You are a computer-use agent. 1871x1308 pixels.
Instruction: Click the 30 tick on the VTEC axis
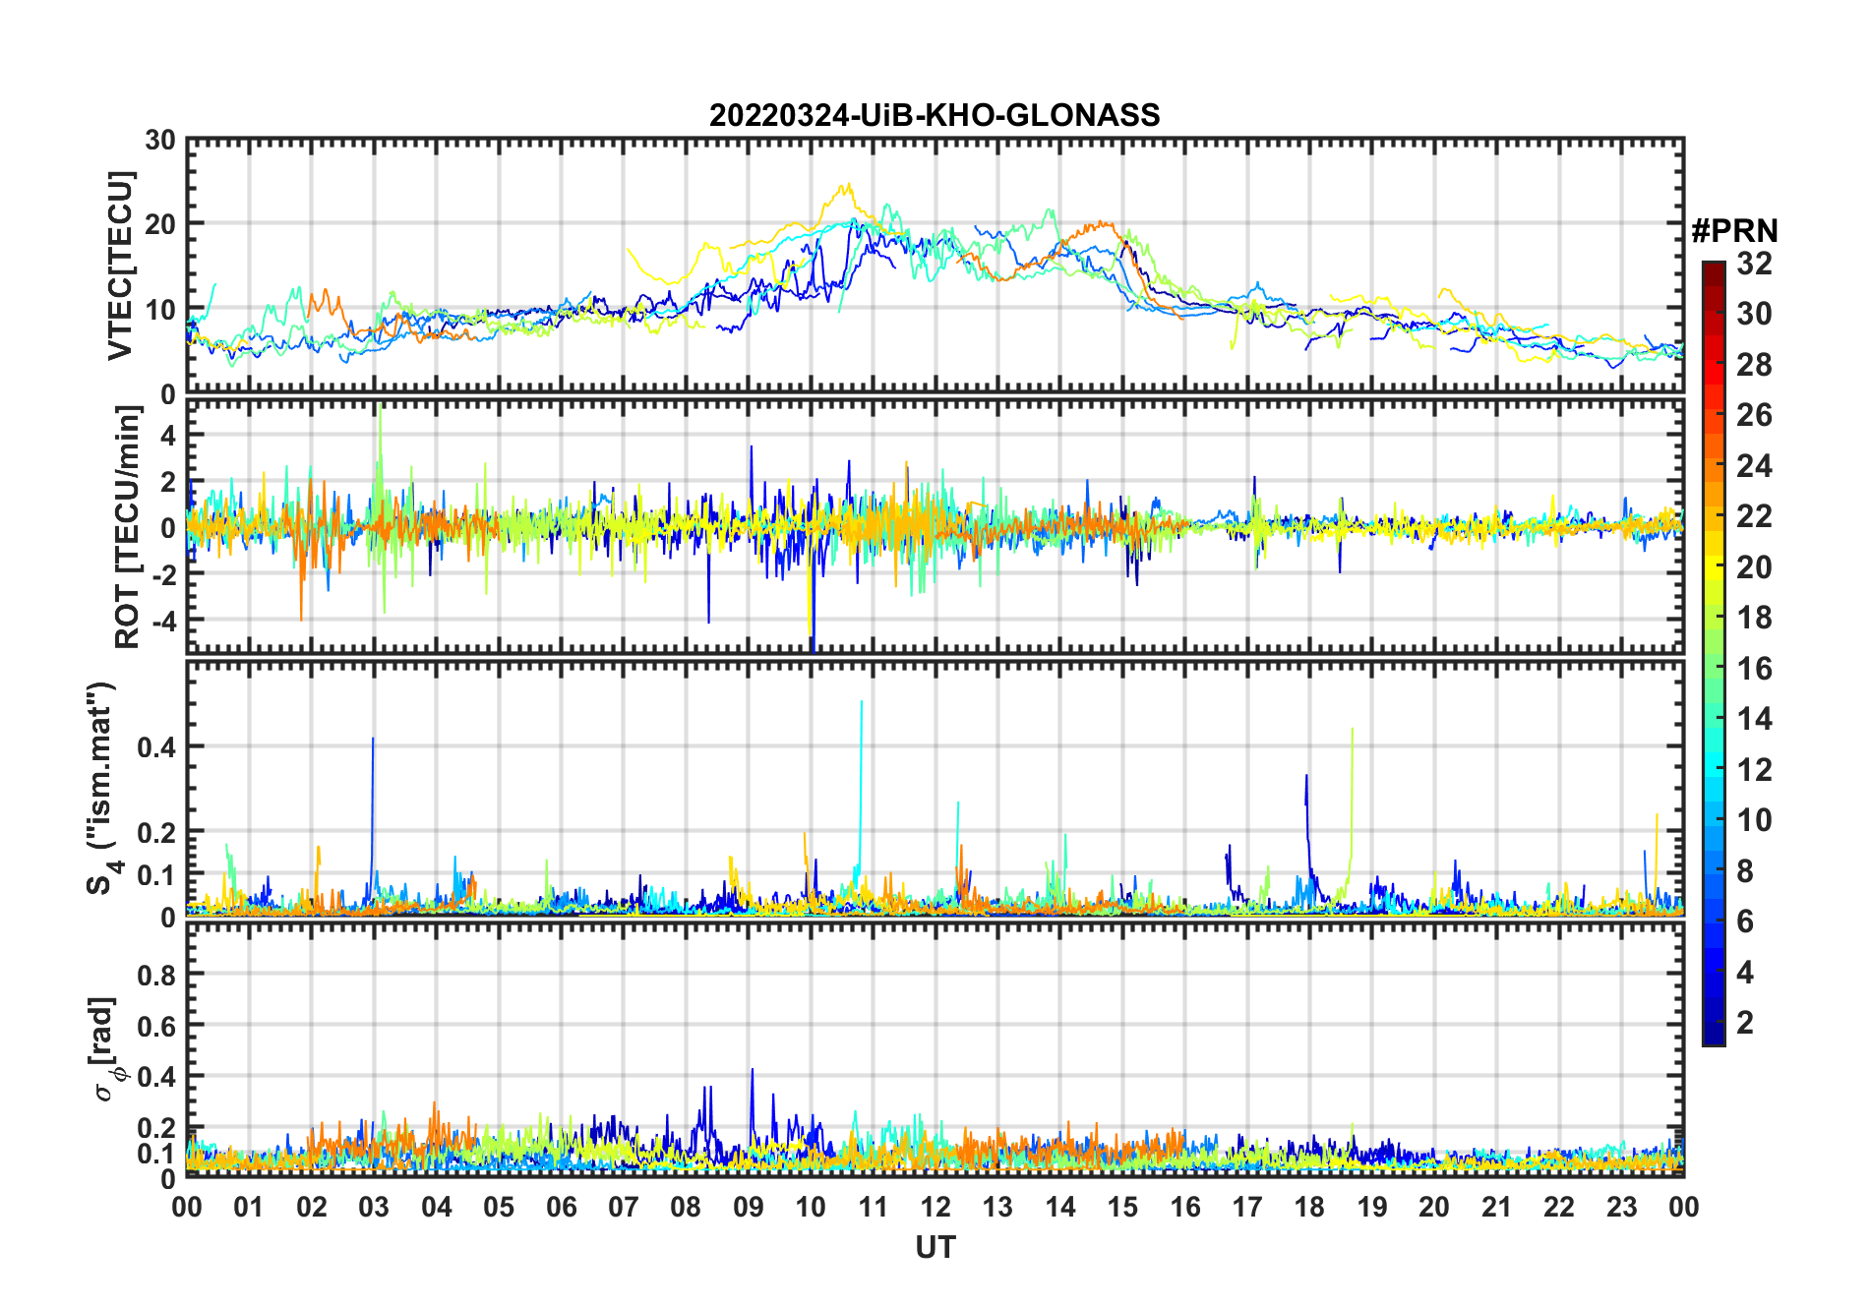pyautogui.click(x=160, y=141)
